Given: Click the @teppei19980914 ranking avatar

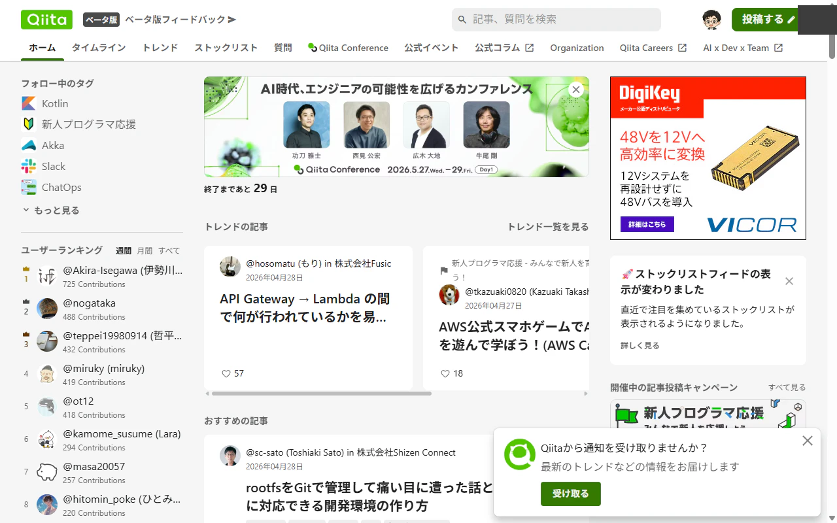Looking at the screenshot, I should tap(47, 341).
